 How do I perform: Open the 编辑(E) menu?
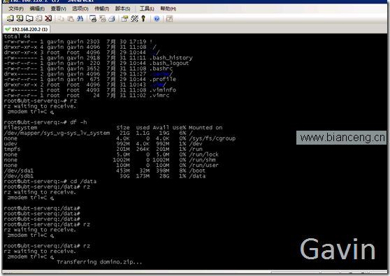click(37, 8)
